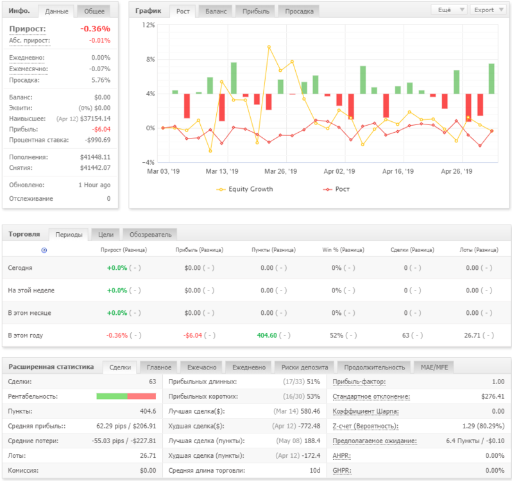The image size is (512, 481).
Task: Open the Периоды tab
Action: coord(69,235)
